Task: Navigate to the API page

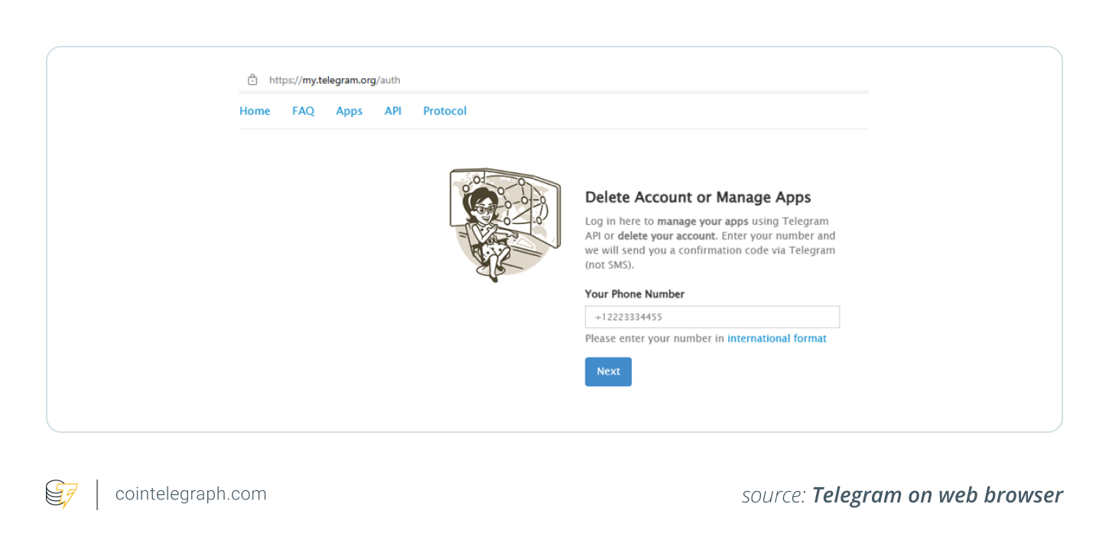Action: point(393,111)
